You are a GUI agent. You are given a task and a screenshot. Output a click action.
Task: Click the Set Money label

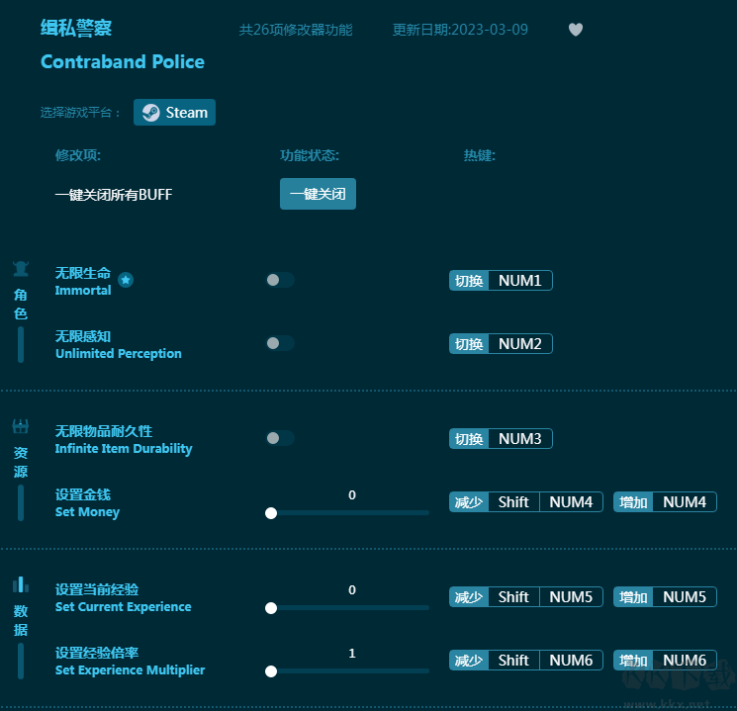[87, 512]
